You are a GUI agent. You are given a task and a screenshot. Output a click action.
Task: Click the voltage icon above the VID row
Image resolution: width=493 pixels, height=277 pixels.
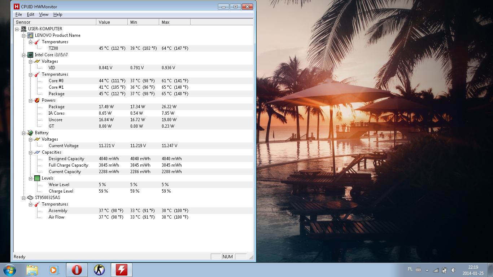[38, 61]
